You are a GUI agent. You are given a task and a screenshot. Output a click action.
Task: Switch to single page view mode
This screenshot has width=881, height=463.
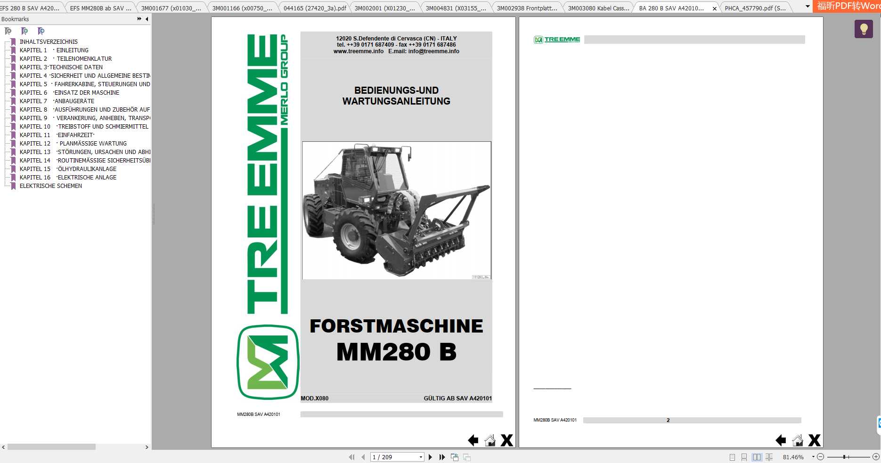click(733, 457)
